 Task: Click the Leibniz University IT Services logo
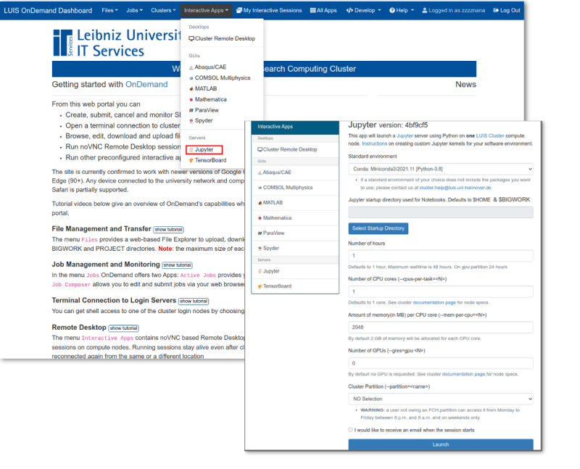117,43
